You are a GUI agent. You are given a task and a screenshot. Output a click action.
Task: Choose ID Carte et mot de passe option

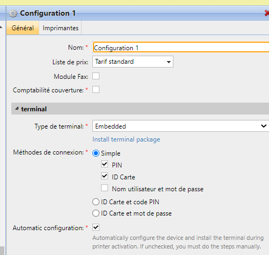[96, 213]
